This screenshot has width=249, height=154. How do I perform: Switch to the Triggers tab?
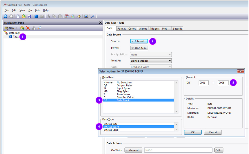155,29
